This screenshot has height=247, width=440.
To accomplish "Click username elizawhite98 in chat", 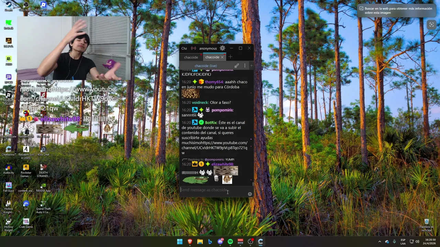I will [222, 164].
